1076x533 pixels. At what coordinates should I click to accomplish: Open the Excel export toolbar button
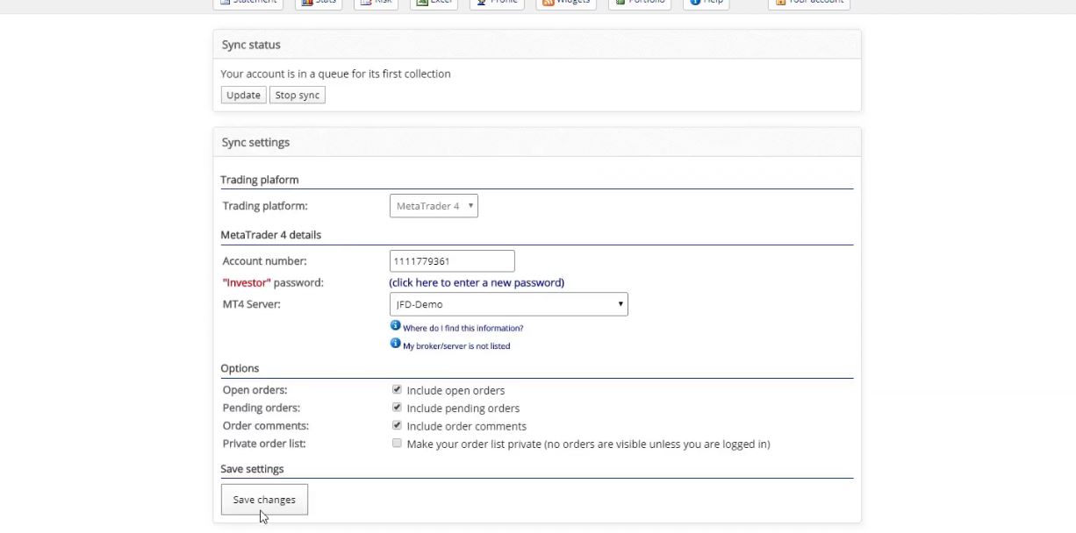coord(434,3)
